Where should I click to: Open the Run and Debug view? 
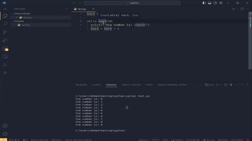point(5,40)
